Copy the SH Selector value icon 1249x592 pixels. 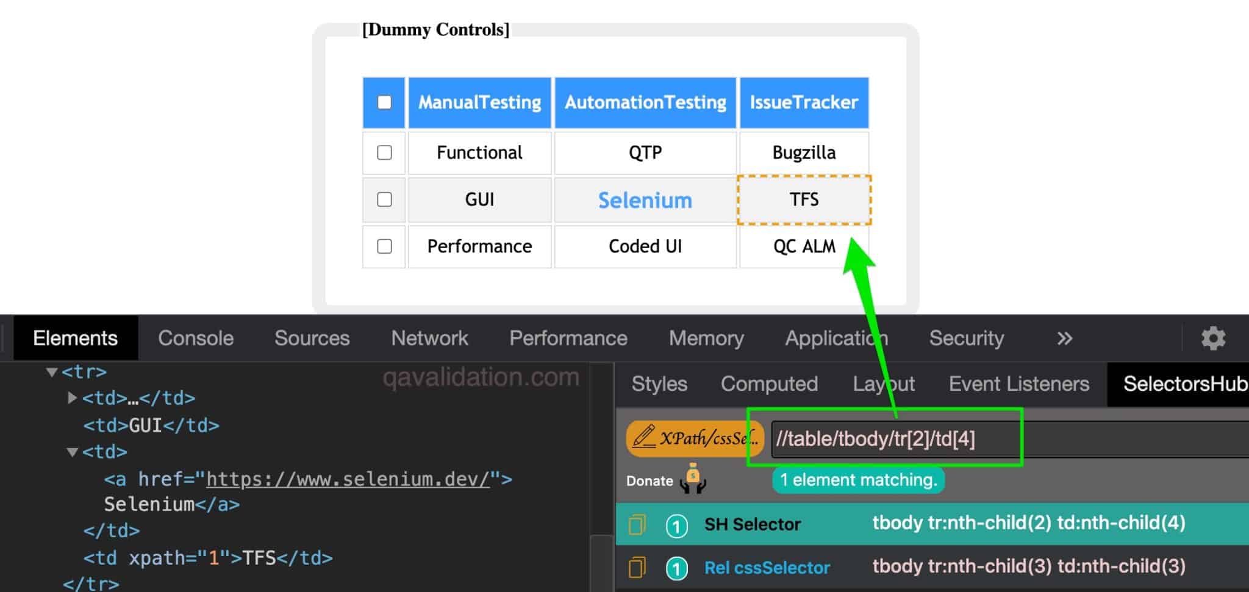pos(637,524)
